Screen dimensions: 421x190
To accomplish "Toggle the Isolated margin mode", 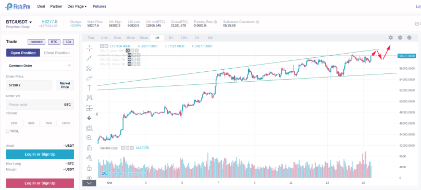I will pos(36,42).
